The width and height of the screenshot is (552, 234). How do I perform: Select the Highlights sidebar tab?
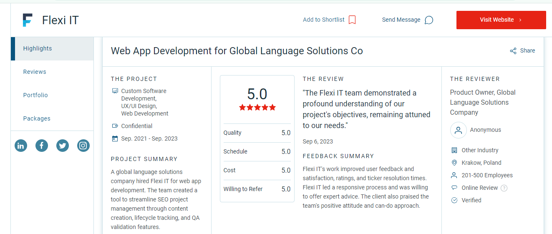coord(52,48)
